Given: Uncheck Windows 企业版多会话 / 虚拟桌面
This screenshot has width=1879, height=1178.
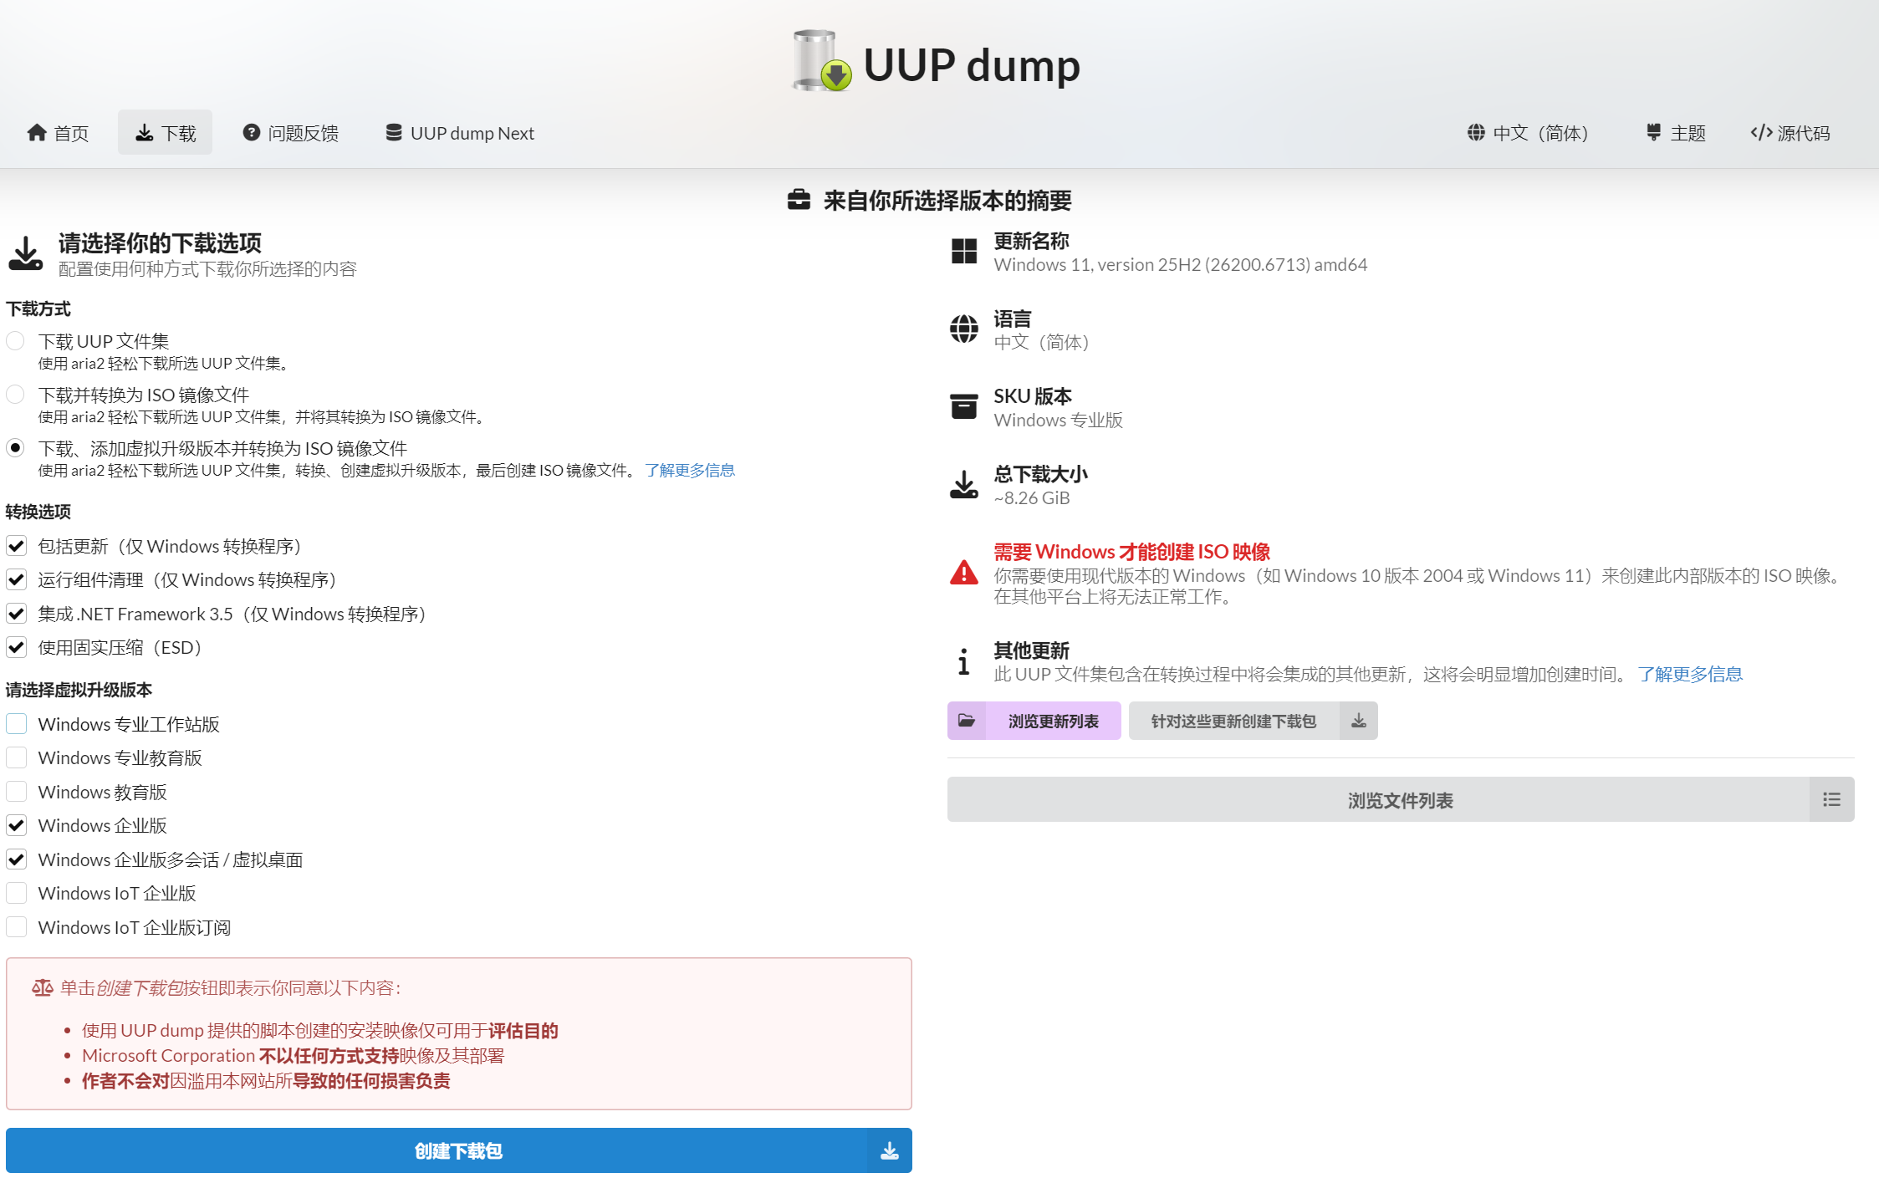Looking at the screenshot, I should [x=16, y=859].
